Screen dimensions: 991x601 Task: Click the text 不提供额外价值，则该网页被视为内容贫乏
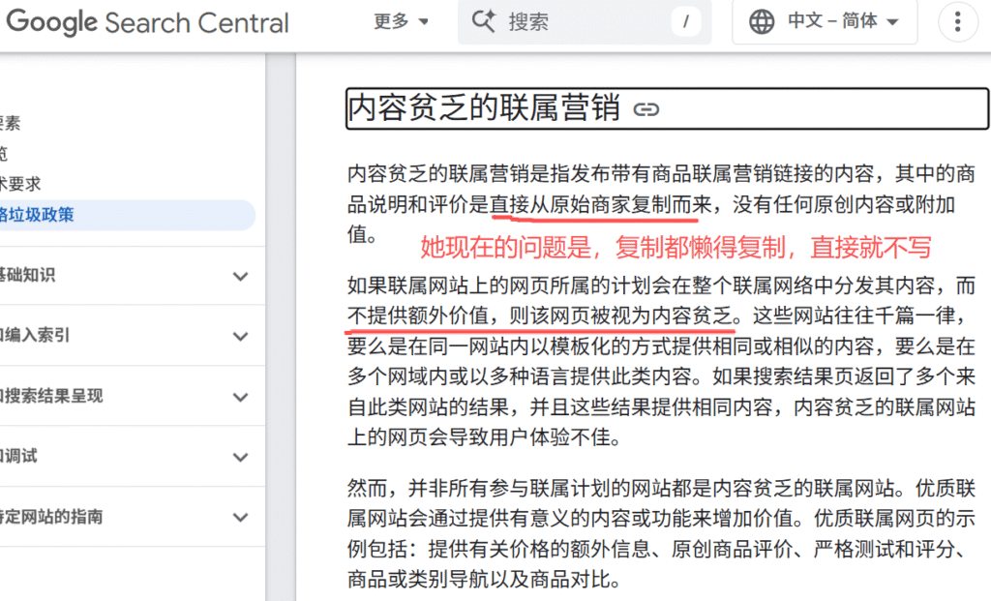point(540,316)
